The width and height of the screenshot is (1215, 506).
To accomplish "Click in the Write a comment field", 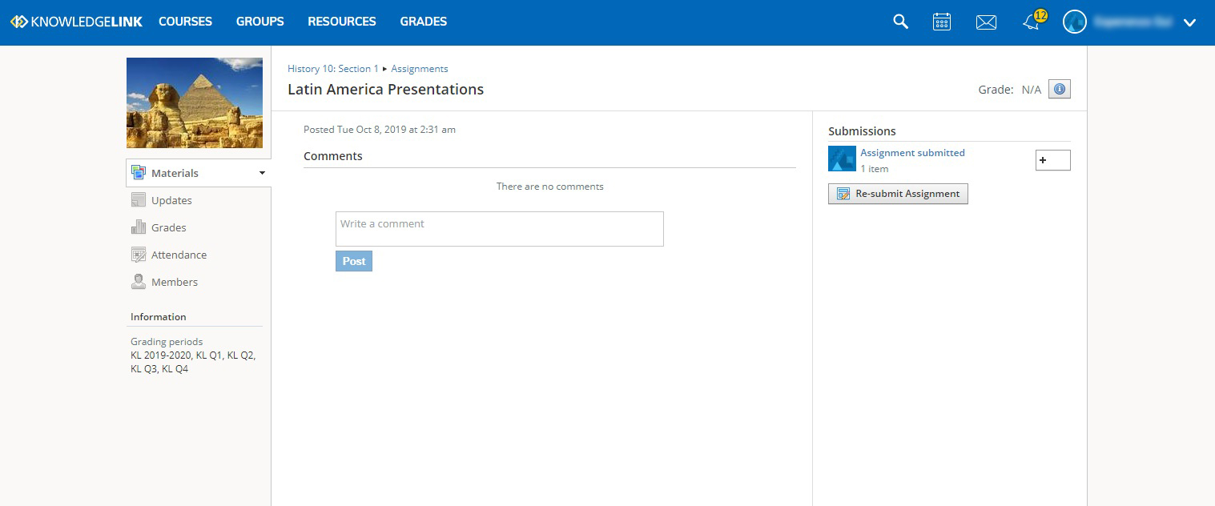I will coord(499,229).
